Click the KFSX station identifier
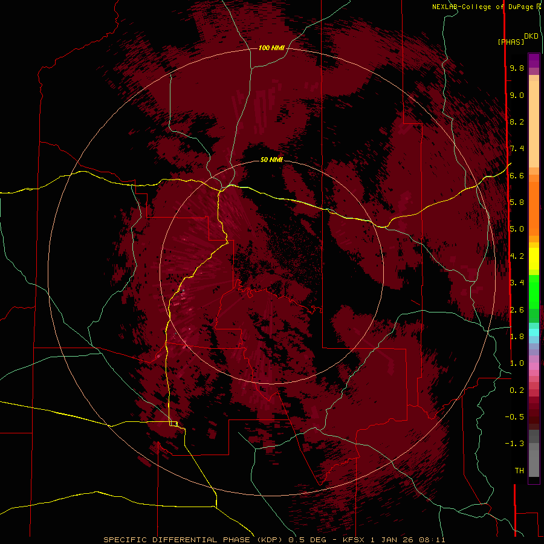 coord(354,540)
